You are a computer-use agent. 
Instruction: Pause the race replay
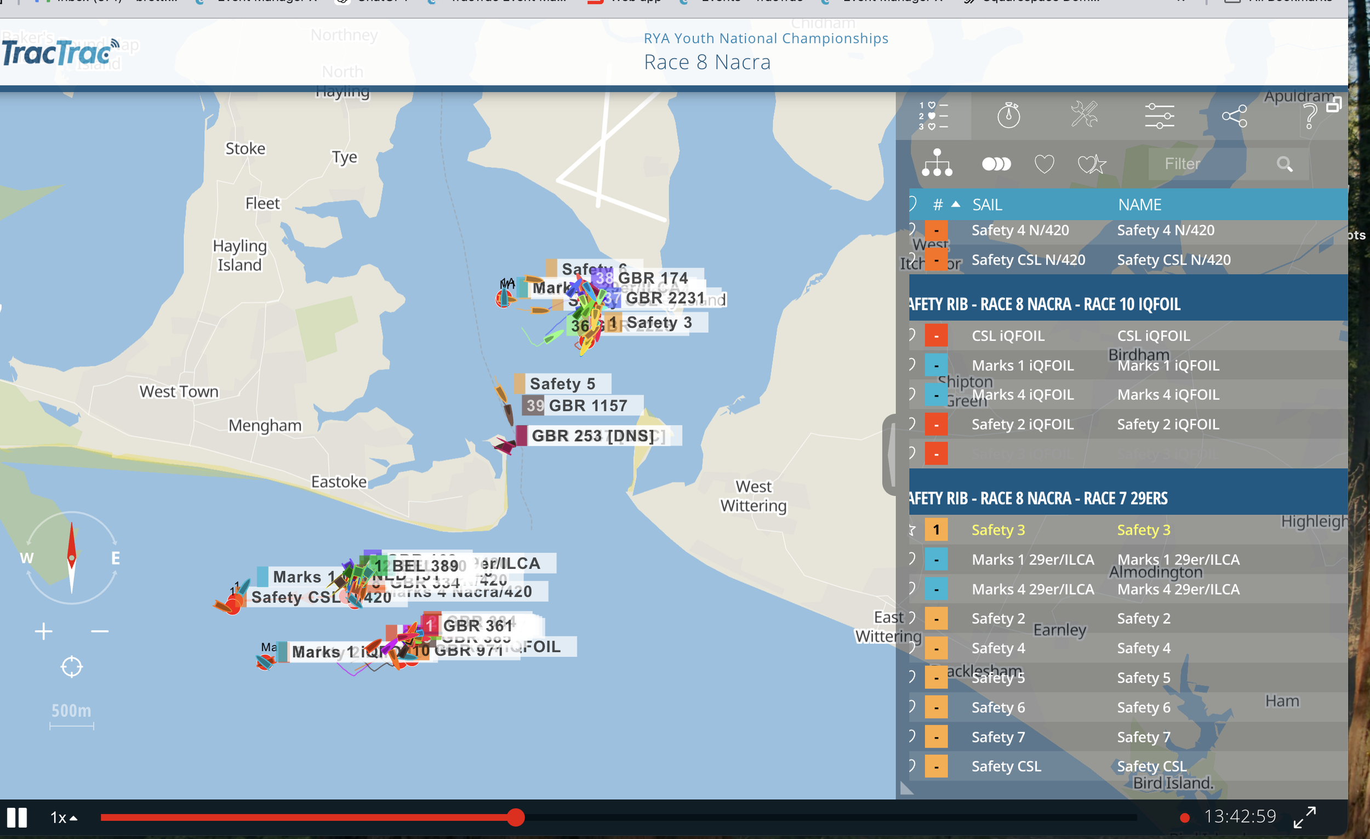pos(16,817)
